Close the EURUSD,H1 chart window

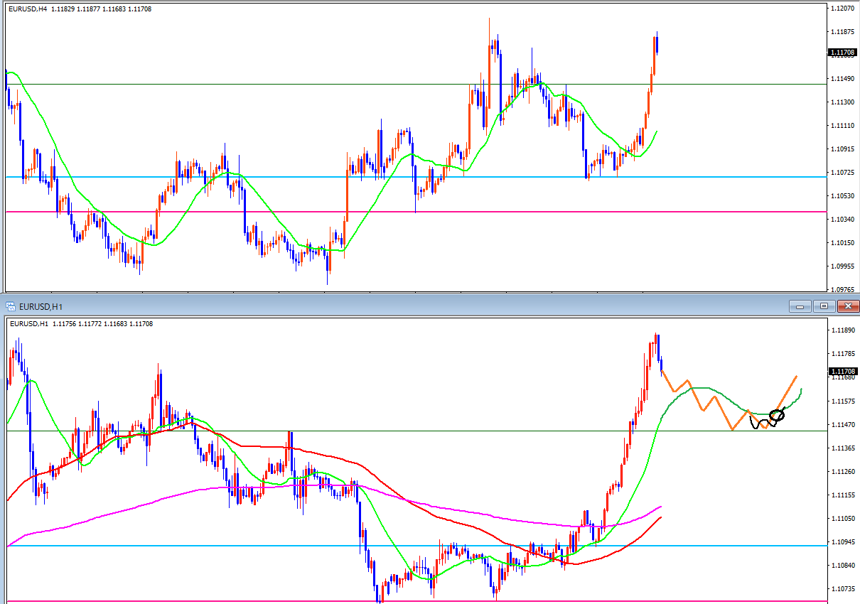click(848, 306)
